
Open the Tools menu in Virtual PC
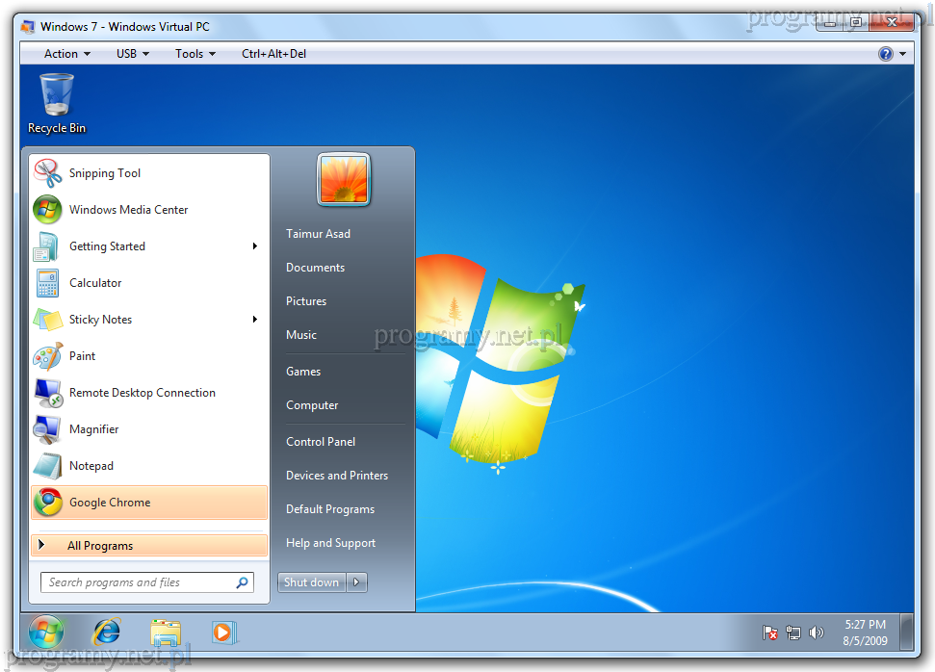coord(195,54)
